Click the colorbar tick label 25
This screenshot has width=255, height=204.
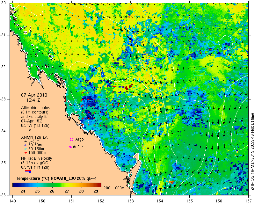tap(37, 191)
